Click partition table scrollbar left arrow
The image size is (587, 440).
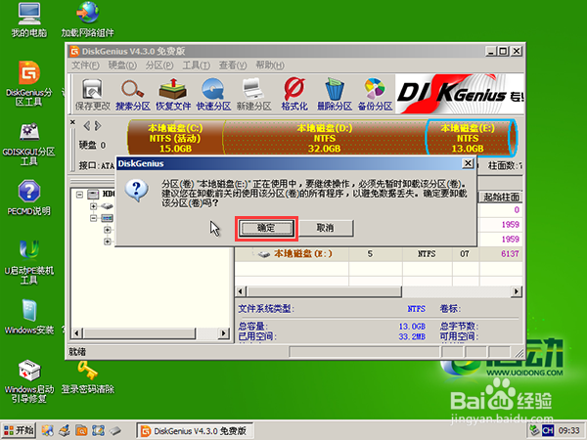click(x=241, y=291)
